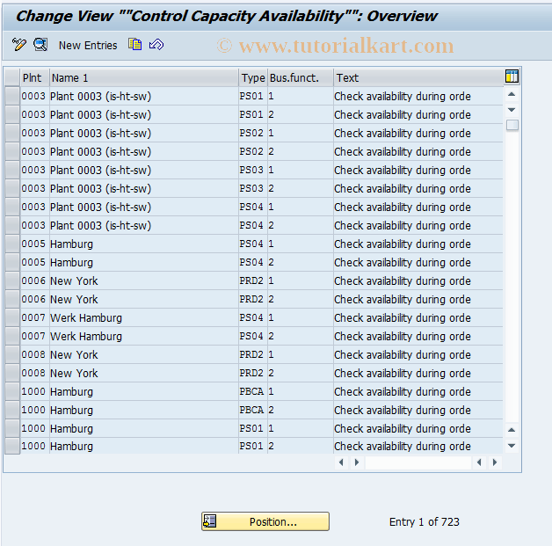Open table column settings icon

pos(512,76)
